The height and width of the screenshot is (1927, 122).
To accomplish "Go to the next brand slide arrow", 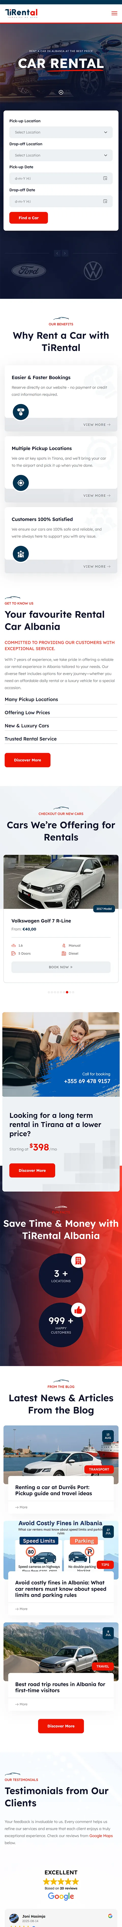I will (x=65, y=254).
